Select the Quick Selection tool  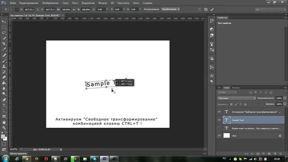[x=4, y=38]
